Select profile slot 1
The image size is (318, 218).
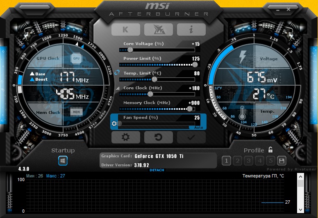(x=226, y=161)
